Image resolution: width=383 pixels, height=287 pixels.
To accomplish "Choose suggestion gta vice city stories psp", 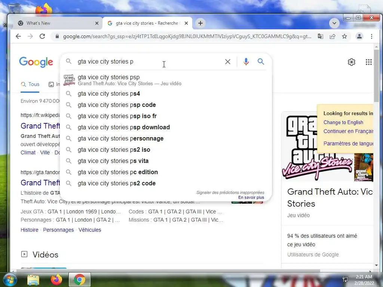I will tap(166, 80).
